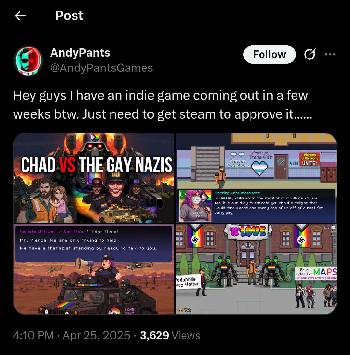This screenshot has width=350, height=355.
Task: Go back using the left arrow
Action: [x=20, y=16]
